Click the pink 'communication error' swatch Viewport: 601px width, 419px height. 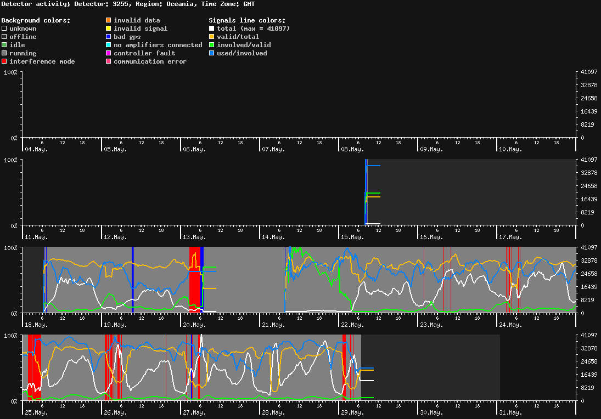[x=109, y=61]
